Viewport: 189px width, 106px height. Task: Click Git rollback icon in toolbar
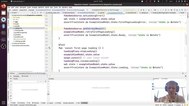point(168,10)
